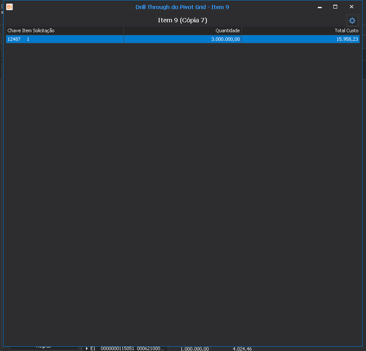This screenshot has width=366, height=351.
Task: Open the gear settings icon
Action: click(352, 21)
